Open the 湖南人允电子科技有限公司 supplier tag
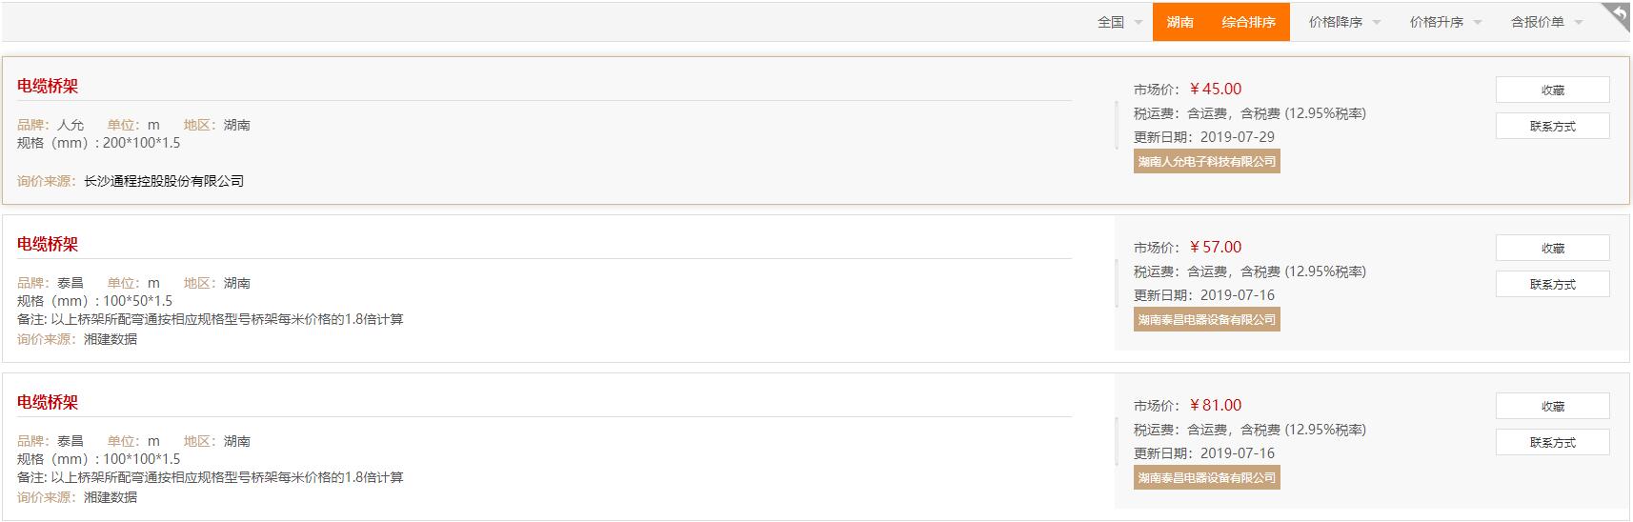 1206,161
